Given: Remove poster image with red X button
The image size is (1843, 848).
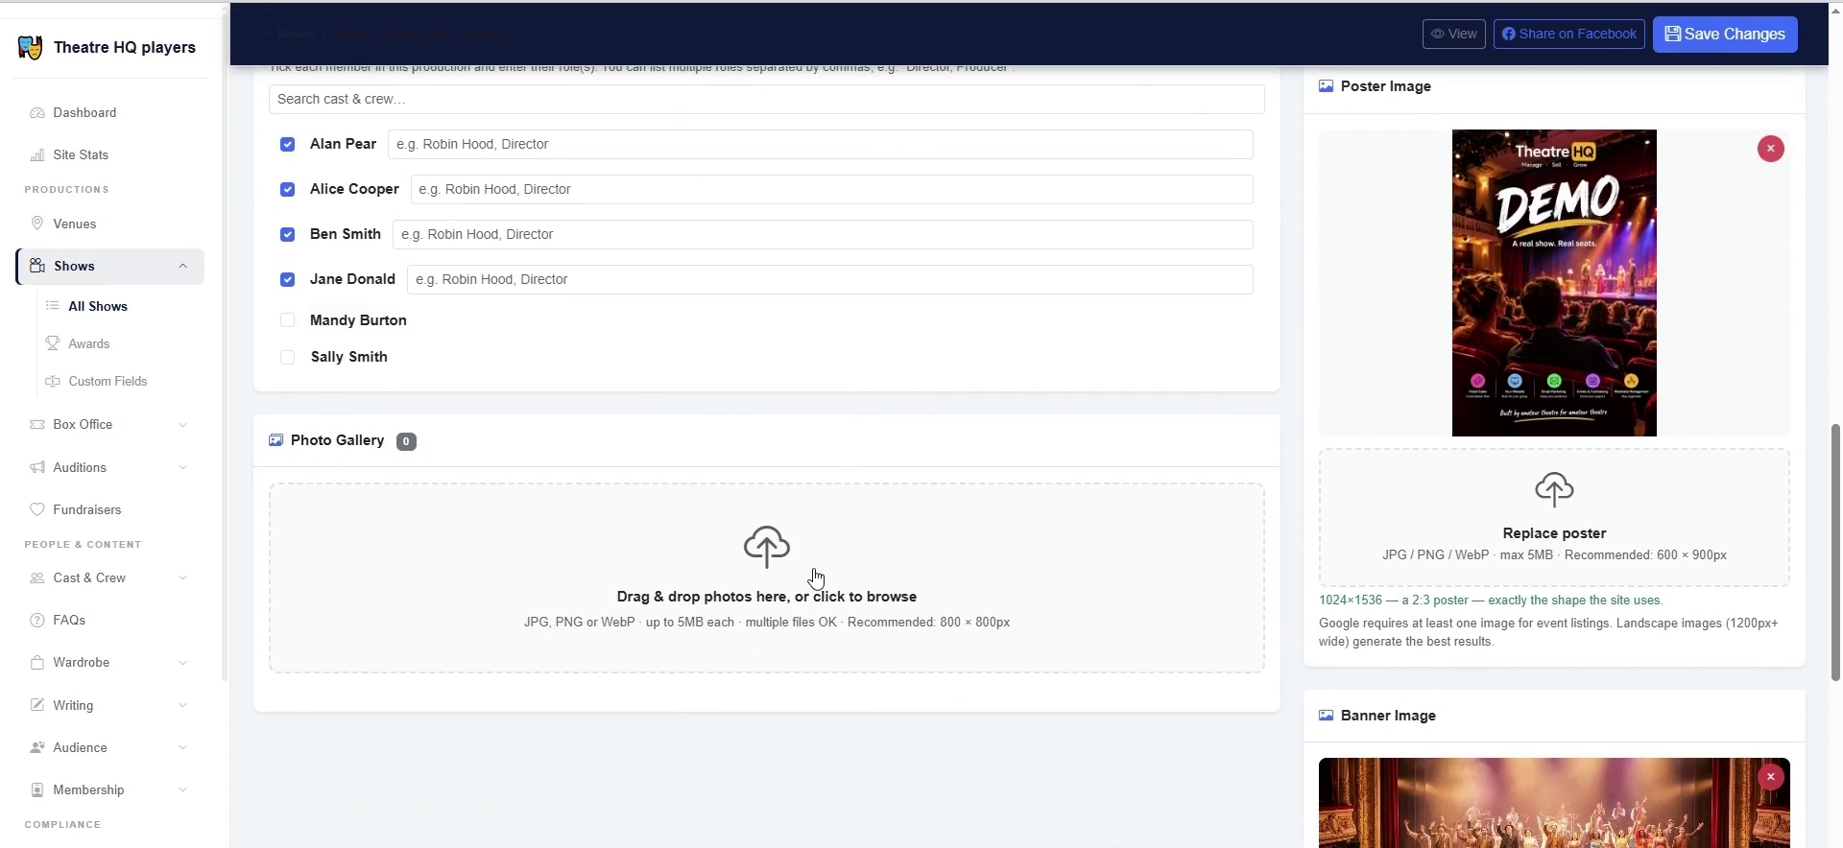Looking at the screenshot, I should 1771,149.
